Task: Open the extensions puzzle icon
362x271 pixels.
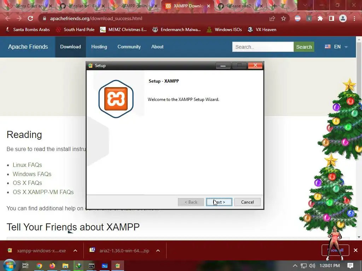Action: (x=320, y=18)
